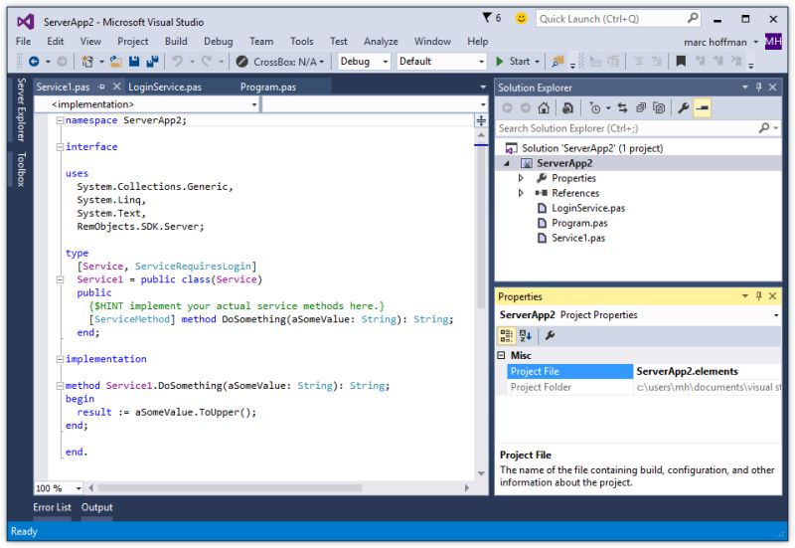Click Collapse All in Solution Explorer
The height and width of the screenshot is (548, 795).
tap(641, 107)
